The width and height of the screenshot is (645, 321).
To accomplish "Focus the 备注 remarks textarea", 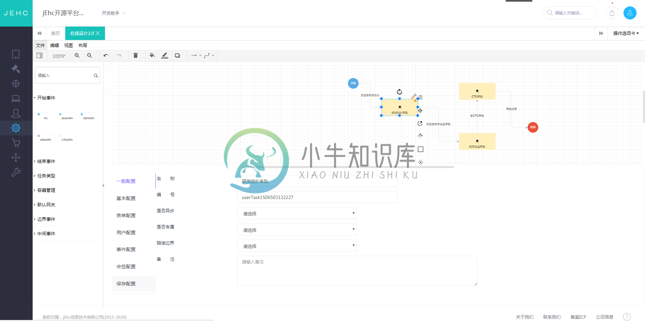I will (357, 271).
